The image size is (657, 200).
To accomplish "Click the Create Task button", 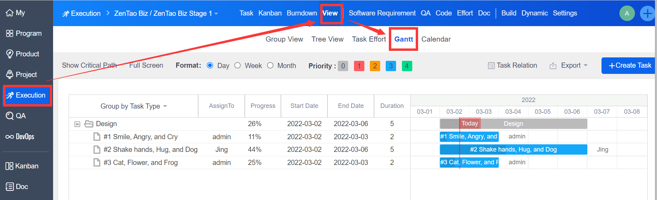I will point(629,65).
